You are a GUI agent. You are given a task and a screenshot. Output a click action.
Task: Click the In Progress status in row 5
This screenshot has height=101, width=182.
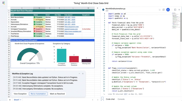click(39, 20)
